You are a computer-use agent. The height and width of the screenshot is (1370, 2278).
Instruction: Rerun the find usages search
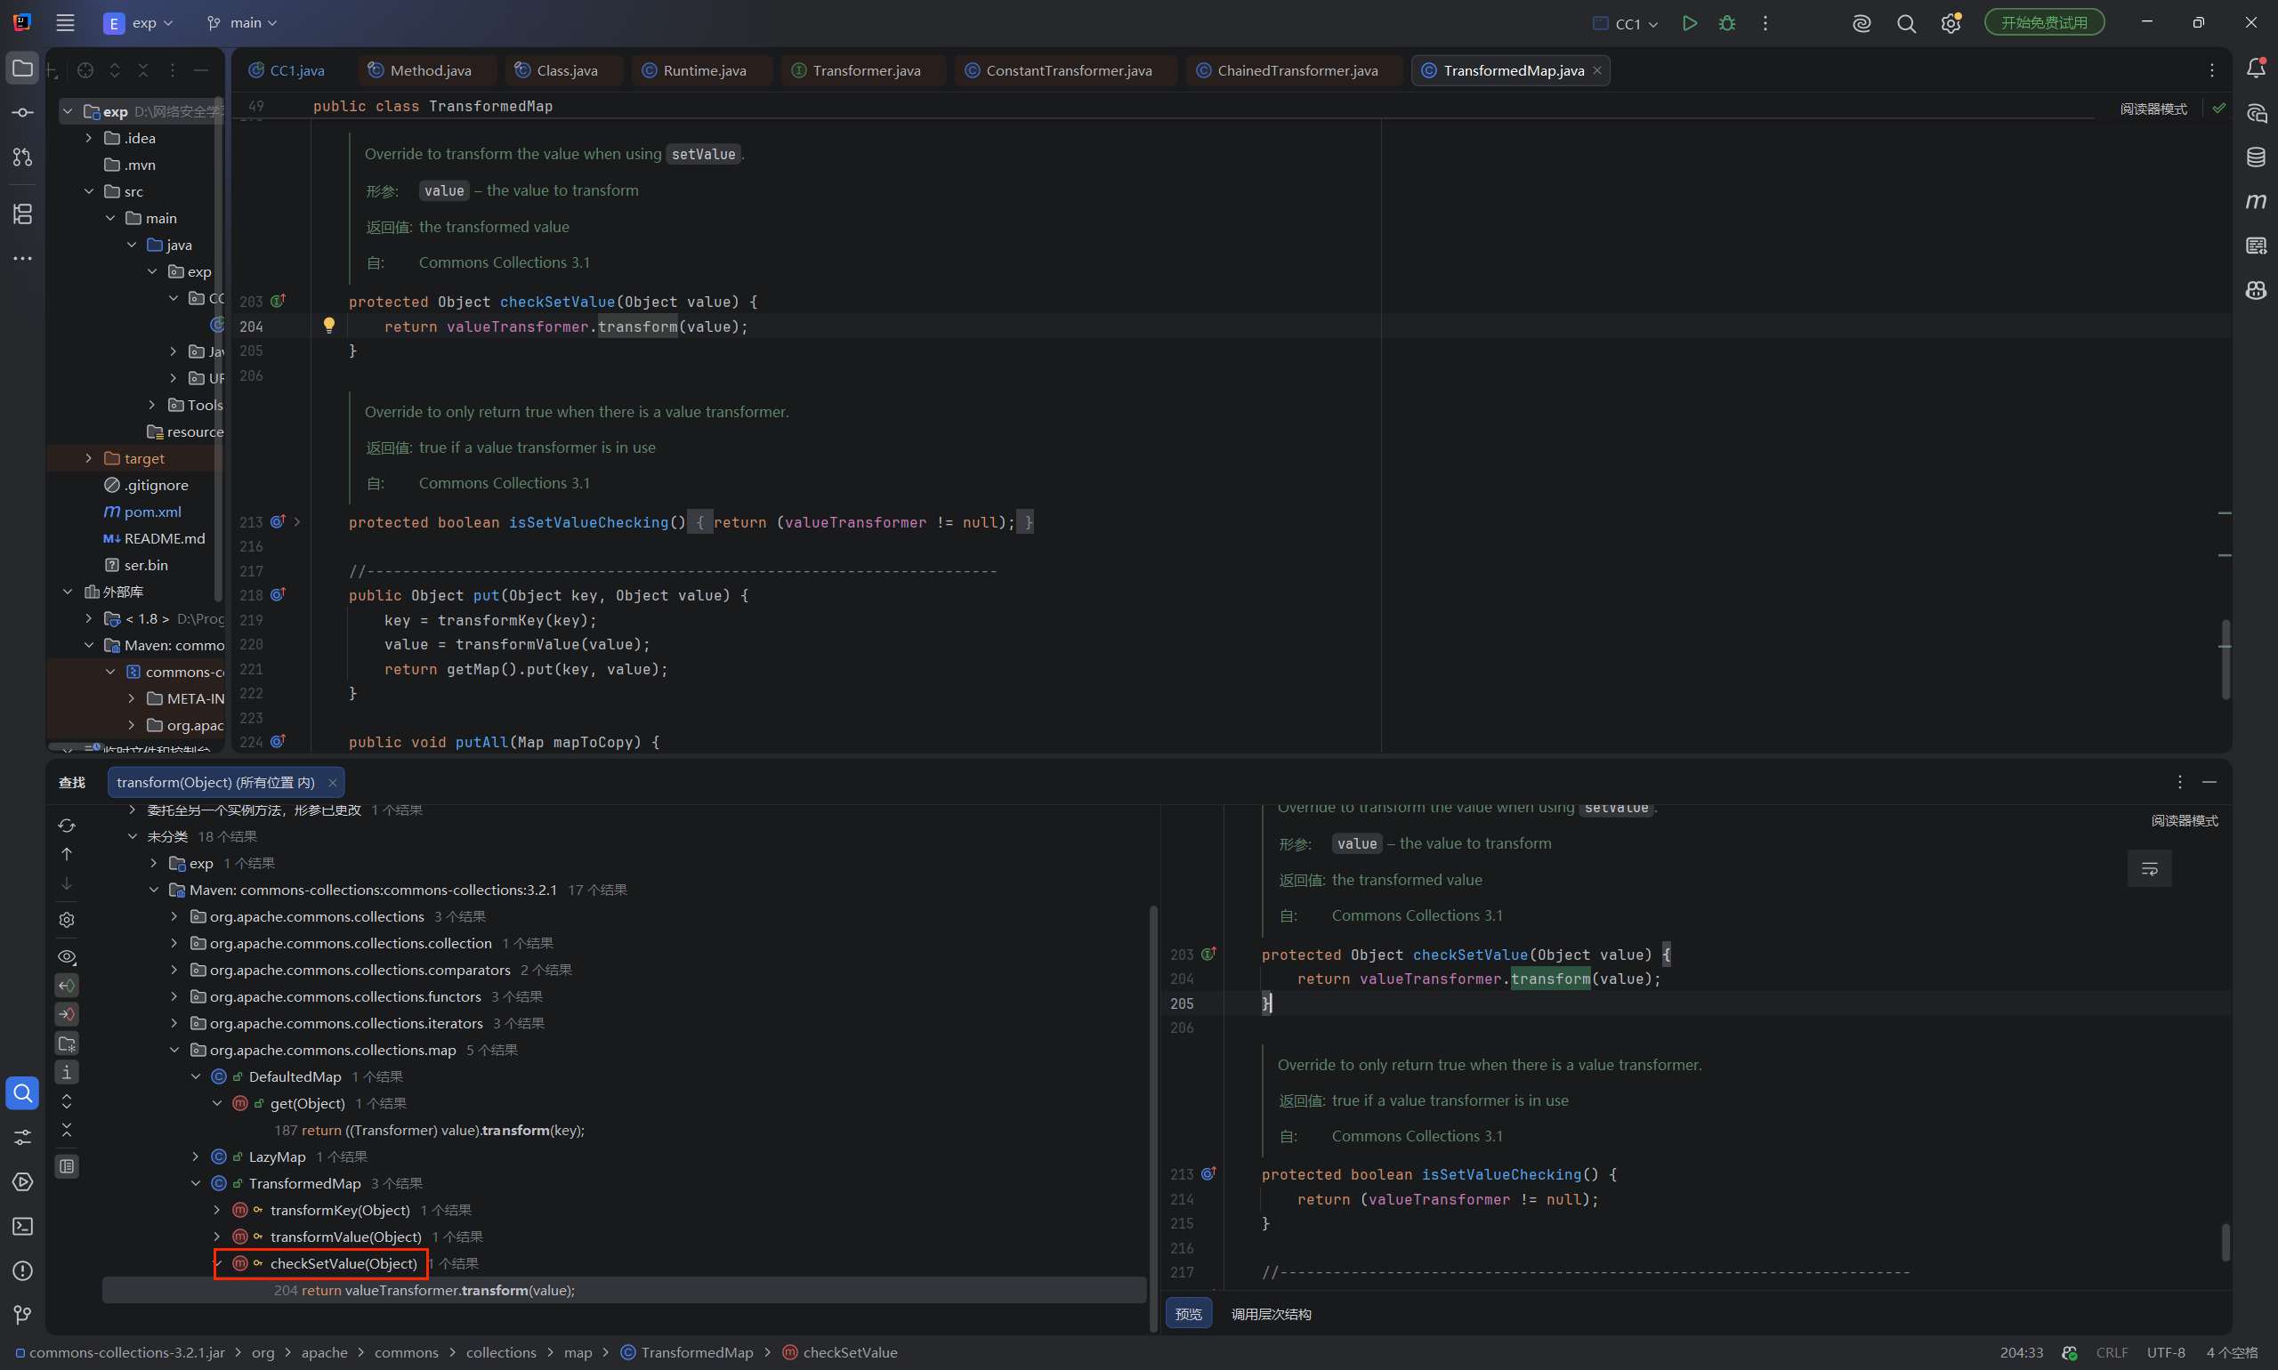[67, 826]
